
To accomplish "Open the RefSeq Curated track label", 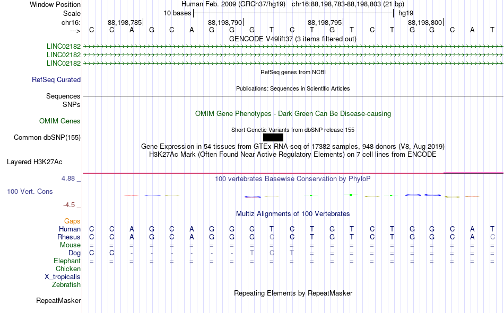I will click(56, 79).
